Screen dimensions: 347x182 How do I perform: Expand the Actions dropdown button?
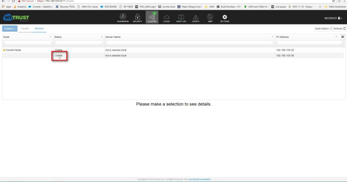[9, 29]
